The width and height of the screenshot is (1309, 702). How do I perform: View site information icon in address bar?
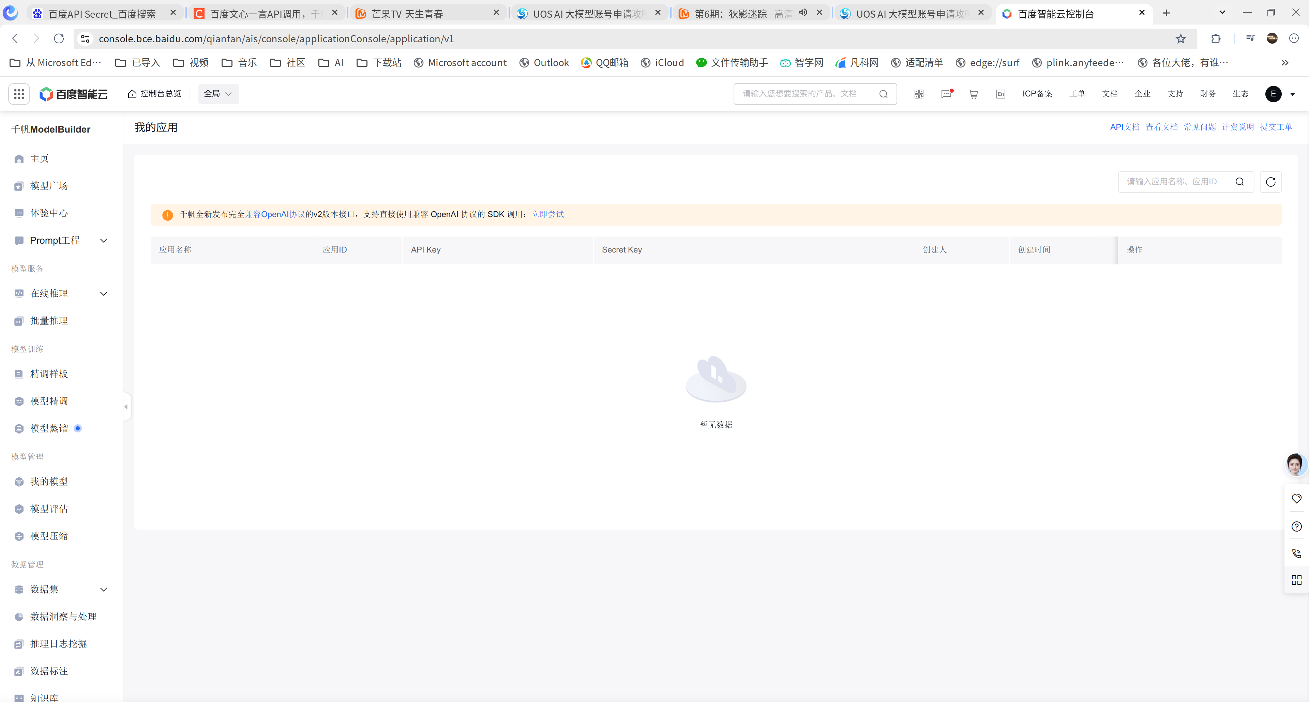85,39
